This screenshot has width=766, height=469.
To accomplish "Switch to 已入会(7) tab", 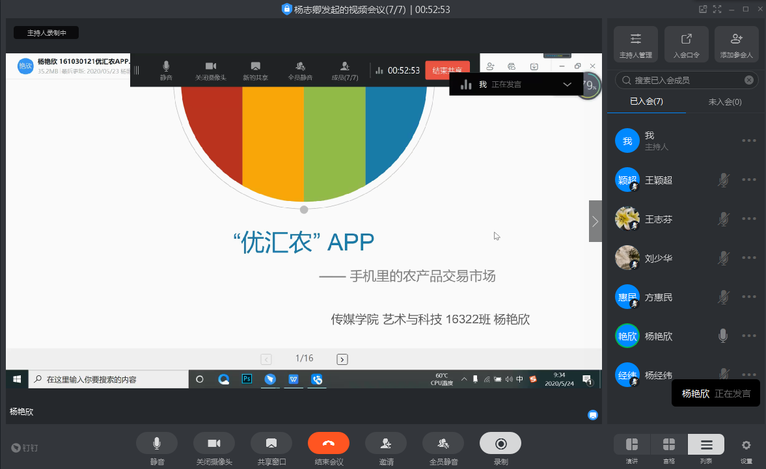I will click(646, 101).
